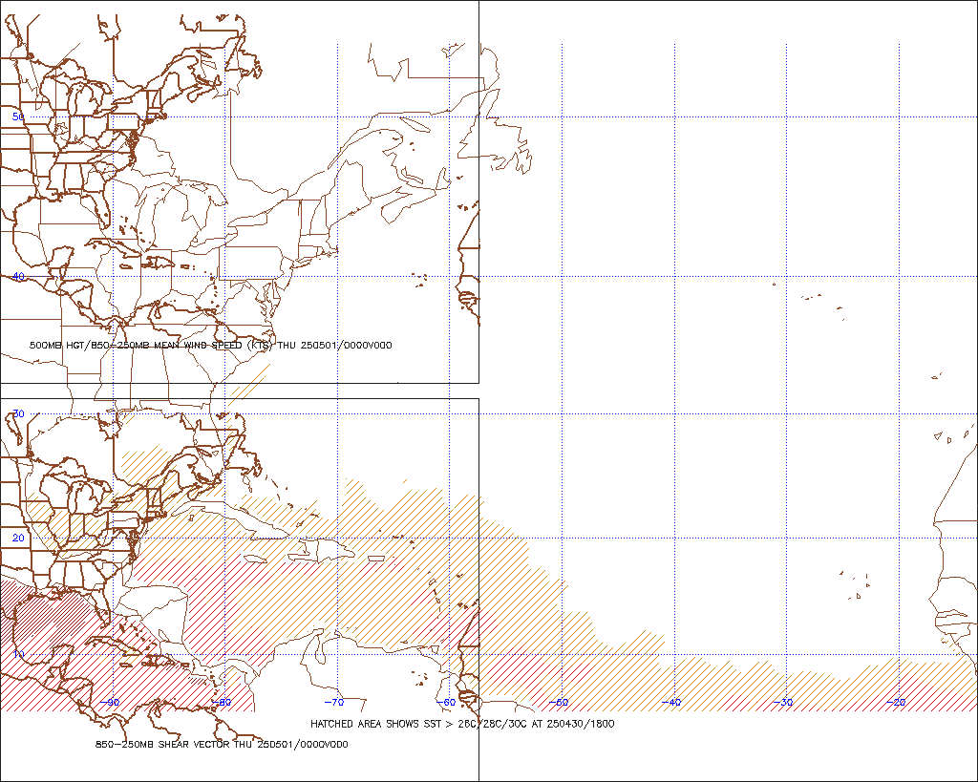Click the longitude -60 axis label

(446, 702)
